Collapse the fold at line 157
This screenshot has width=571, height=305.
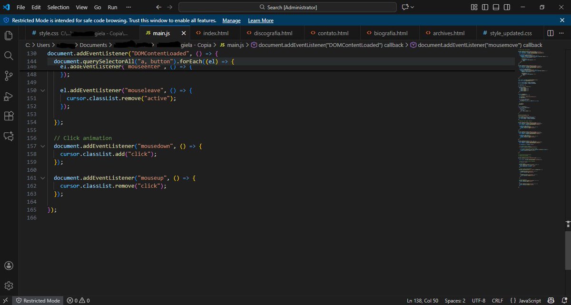click(43, 146)
